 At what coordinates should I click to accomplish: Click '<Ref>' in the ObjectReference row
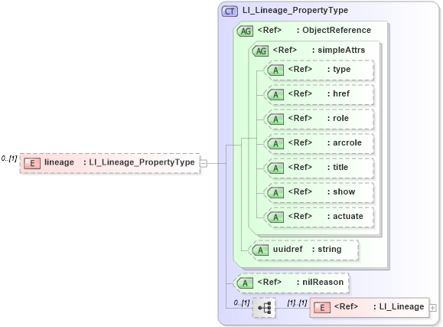click(x=269, y=30)
